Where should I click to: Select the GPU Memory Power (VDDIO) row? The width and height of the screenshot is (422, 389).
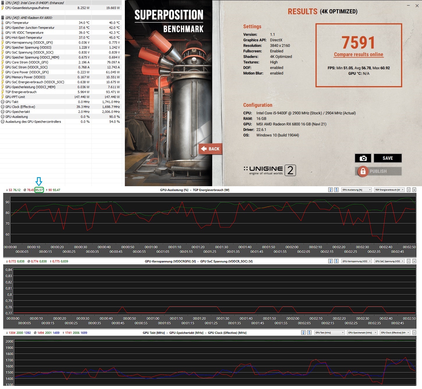click(61, 77)
